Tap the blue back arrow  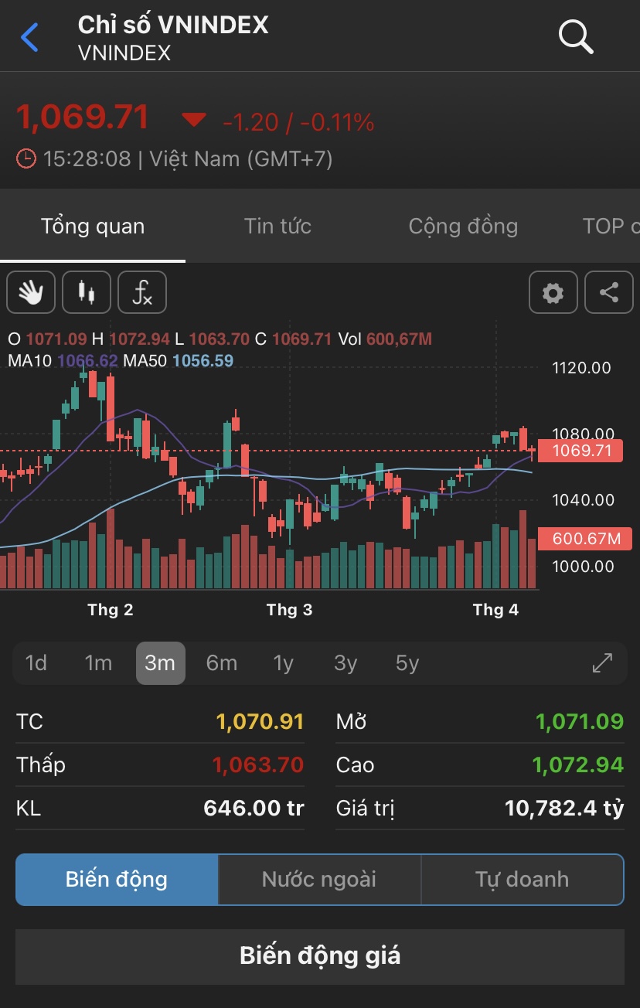pos(29,37)
